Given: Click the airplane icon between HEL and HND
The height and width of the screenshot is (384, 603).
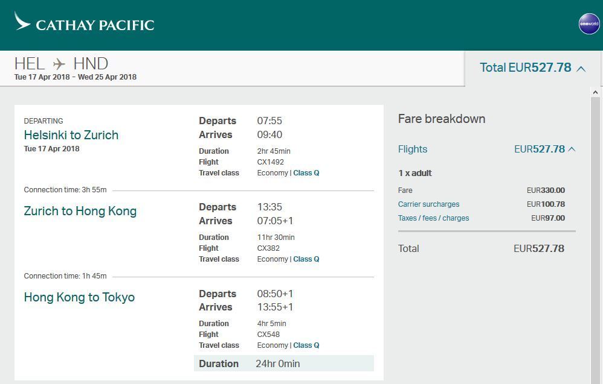Looking at the screenshot, I should (59, 64).
